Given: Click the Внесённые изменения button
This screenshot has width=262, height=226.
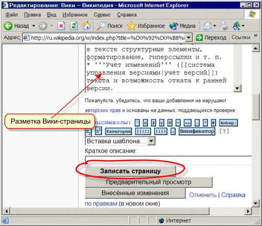Looking at the screenshot, I should click(135, 193).
